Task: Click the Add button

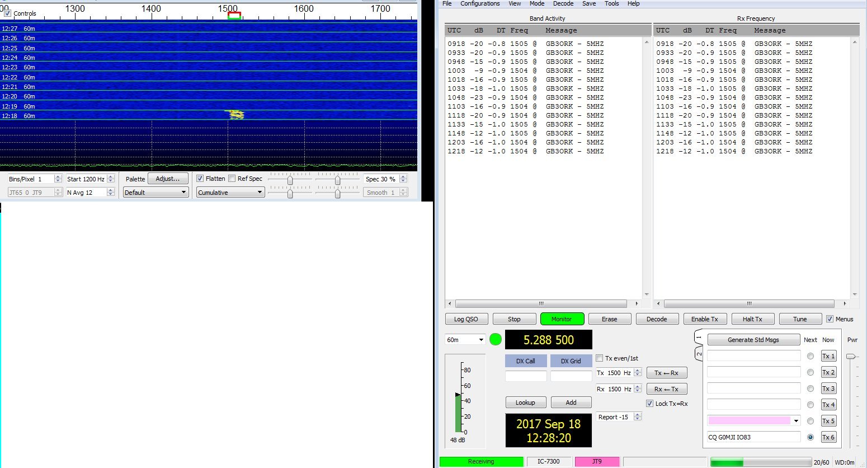Action: [571, 403]
